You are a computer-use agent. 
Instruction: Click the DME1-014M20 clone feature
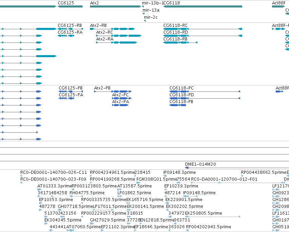[237, 168]
